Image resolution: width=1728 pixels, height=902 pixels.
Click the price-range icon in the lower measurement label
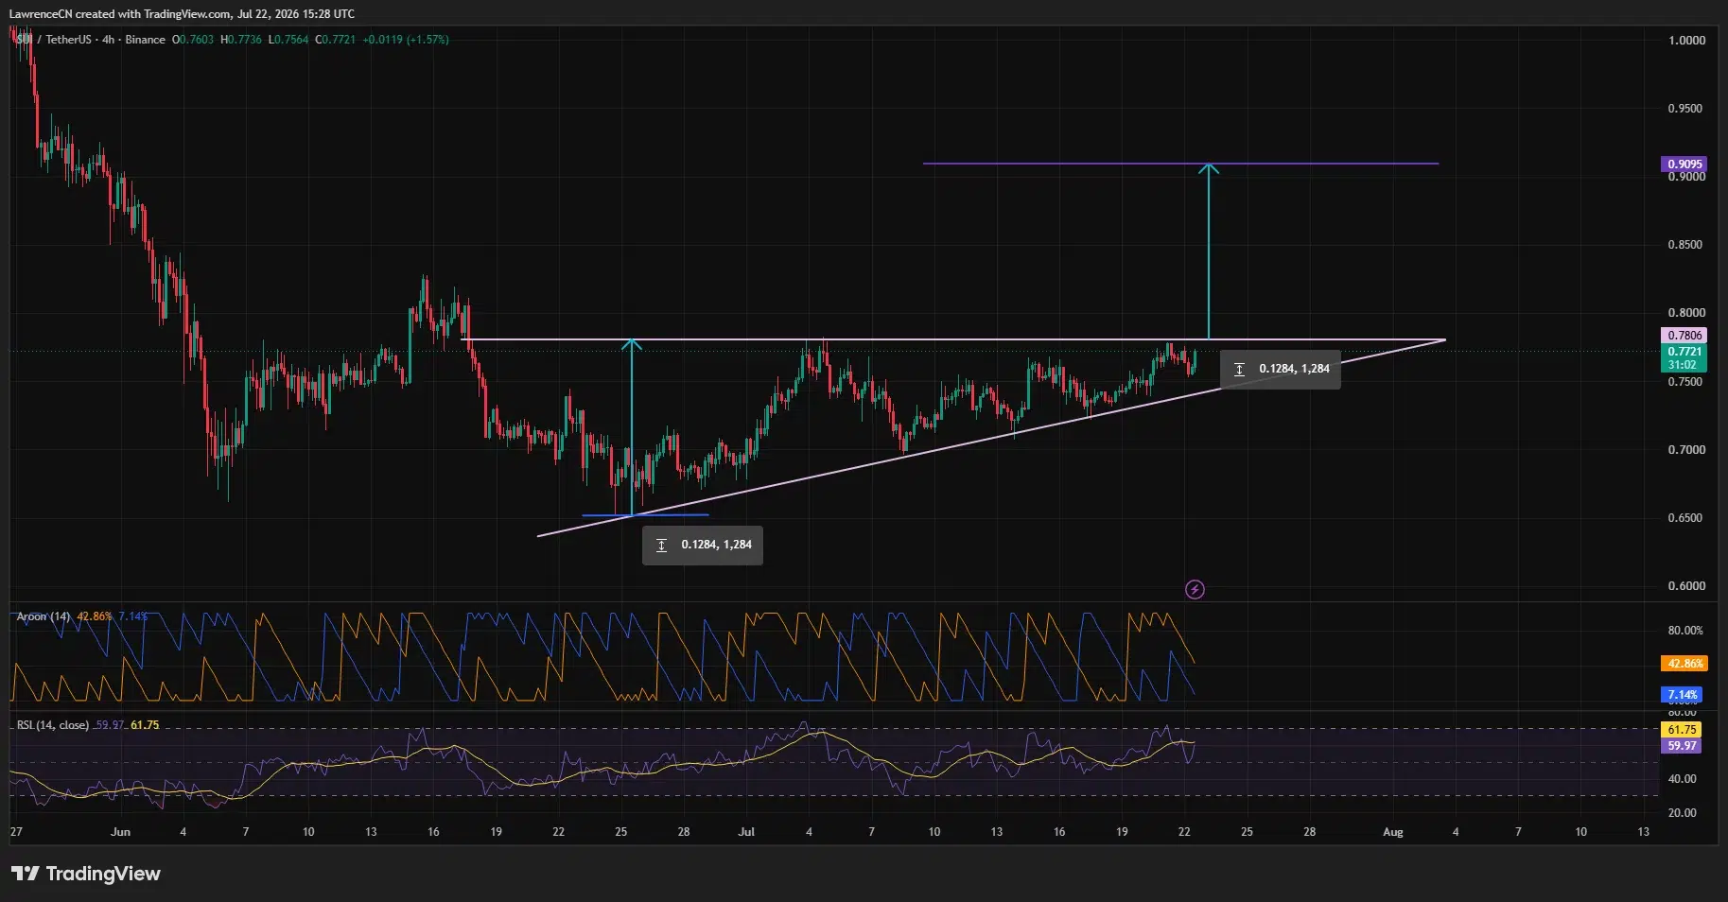point(661,545)
